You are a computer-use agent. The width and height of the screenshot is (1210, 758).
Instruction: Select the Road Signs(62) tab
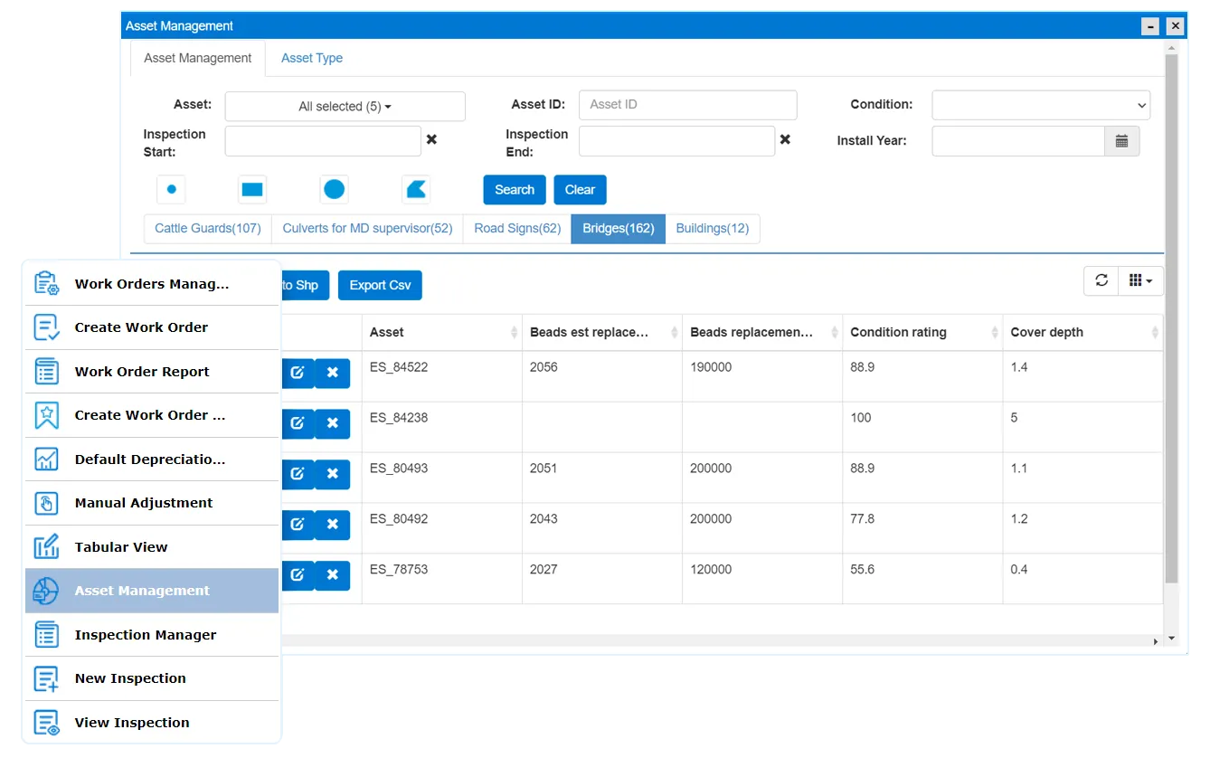[x=517, y=229]
